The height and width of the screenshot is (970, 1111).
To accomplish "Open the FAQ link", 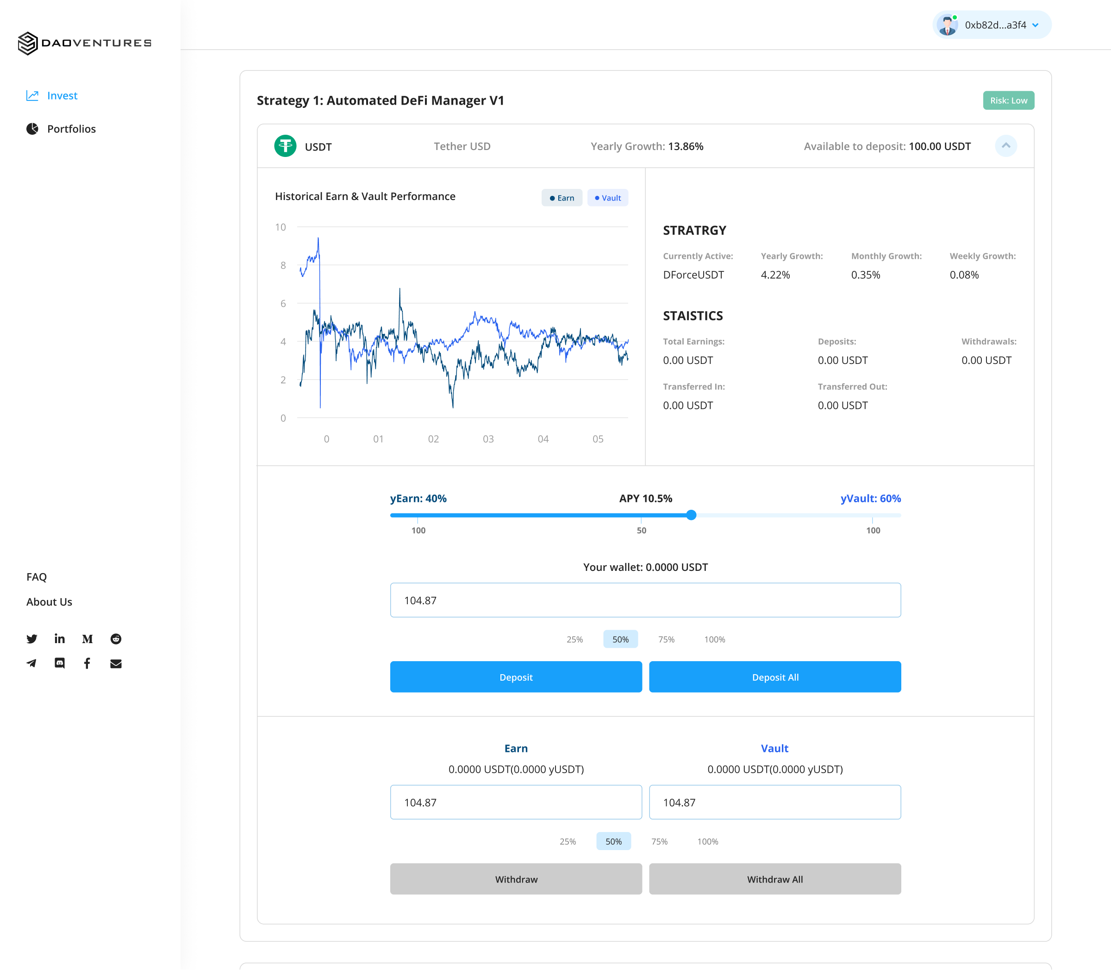I will tap(37, 577).
